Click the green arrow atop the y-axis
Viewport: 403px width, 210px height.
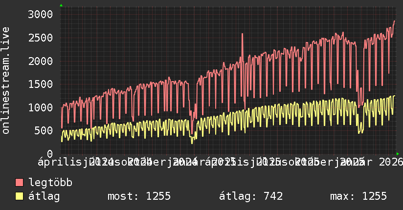pos(61,5)
